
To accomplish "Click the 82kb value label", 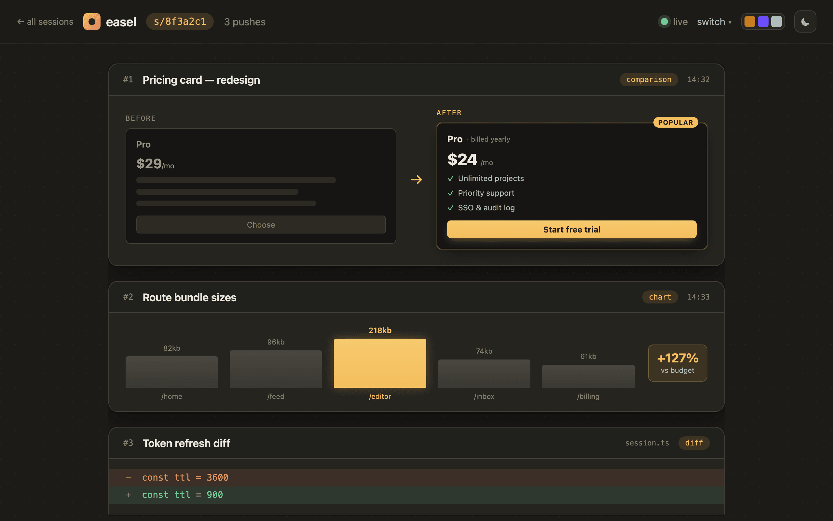I will [172, 348].
